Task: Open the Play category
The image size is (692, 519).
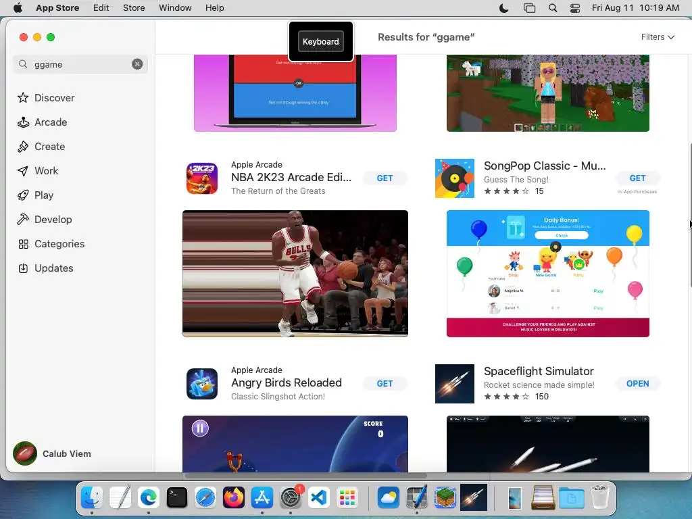Action: [x=35, y=195]
